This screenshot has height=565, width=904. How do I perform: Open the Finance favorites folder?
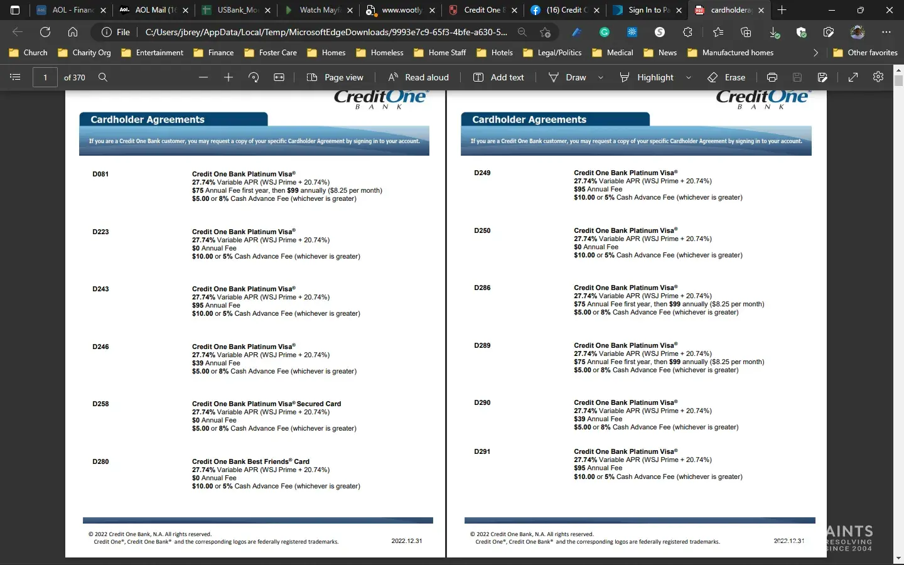[213, 53]
